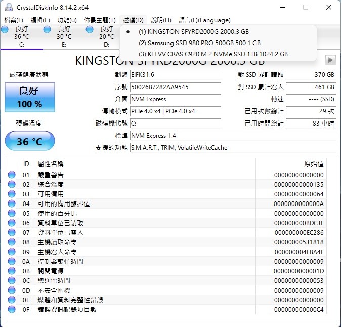Open the 佈景主題(T) menu

point(100,20)
